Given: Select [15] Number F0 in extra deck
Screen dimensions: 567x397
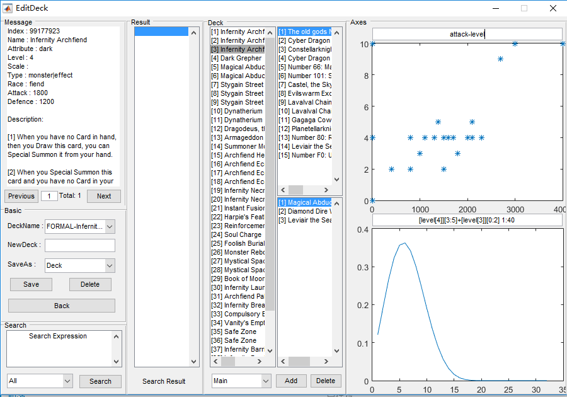Looking at the screenshot, I should pos(305,155).
